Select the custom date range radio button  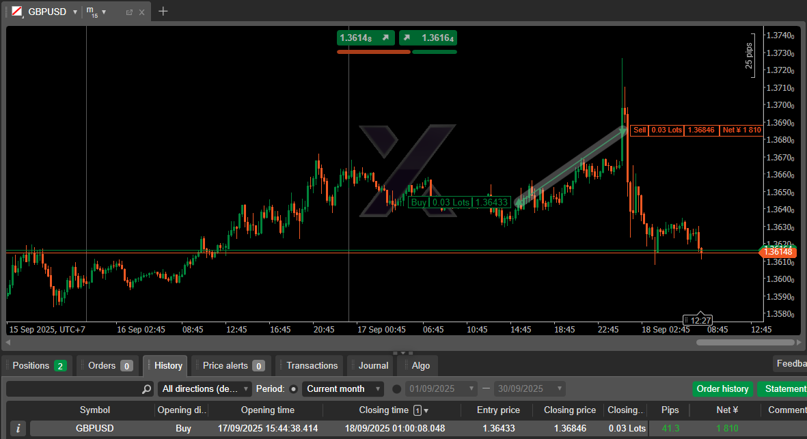click(x=397, y=389)
